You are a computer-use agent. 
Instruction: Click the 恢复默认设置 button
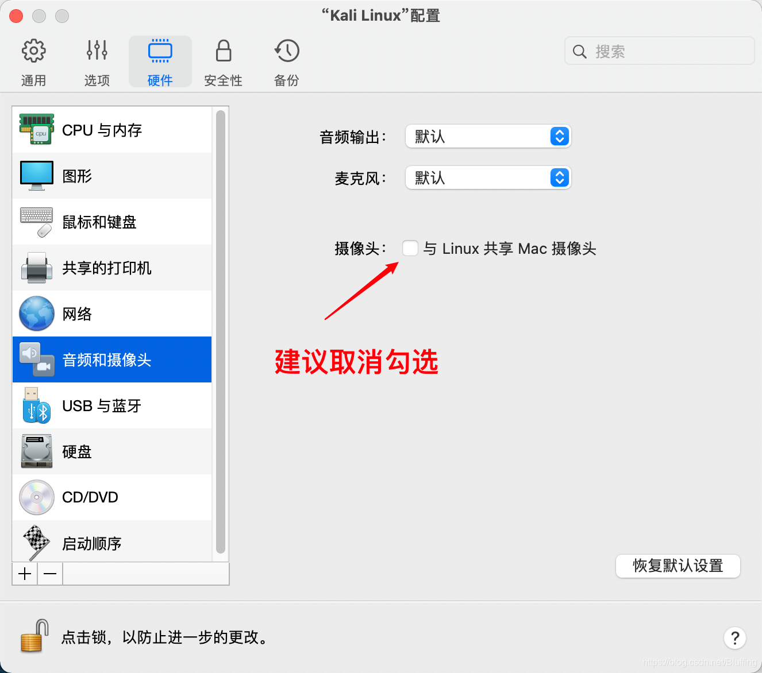[x=678, y=566]
